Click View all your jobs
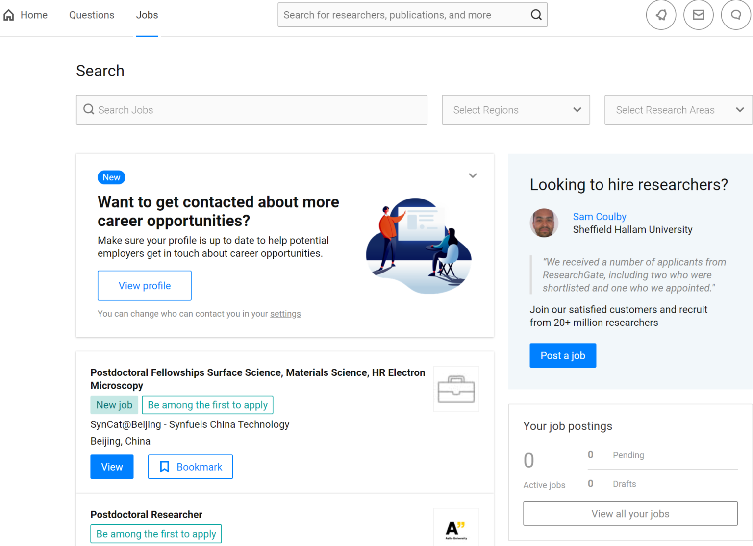This screenshot has height=546, width=753. click(630, 513)
